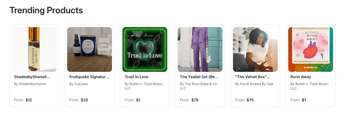Viewport: 346px width, 113px height.
Task: Click the Fruitquake Signature product title
Action: click(x=89, y=77)
